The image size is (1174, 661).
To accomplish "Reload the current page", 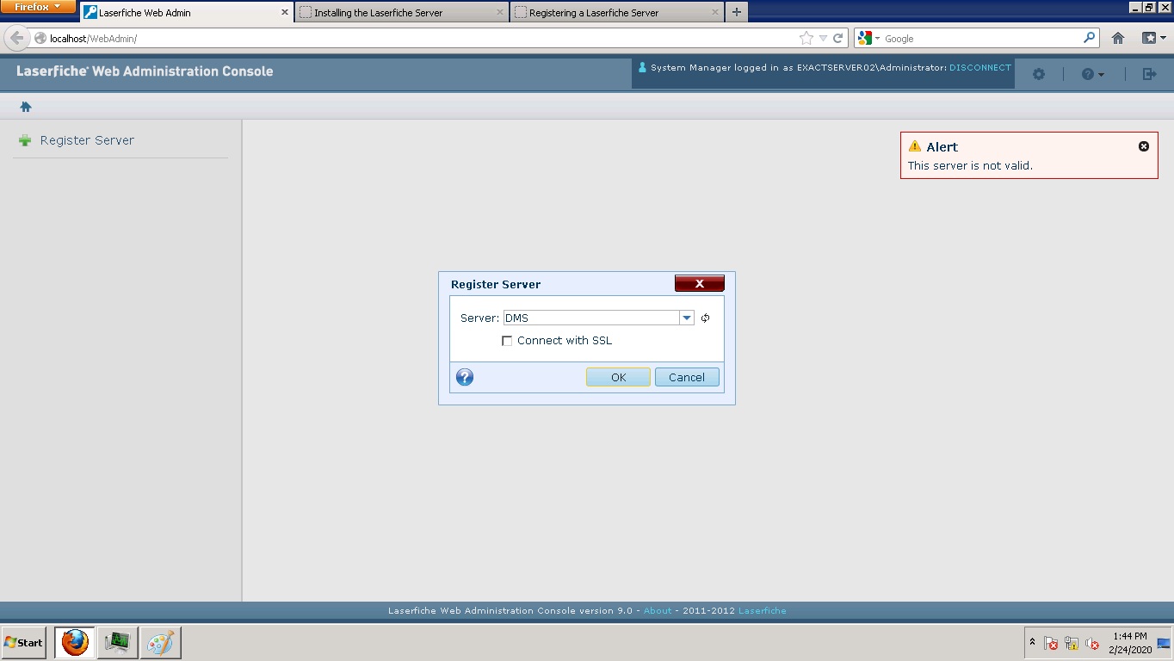I will point(837,39).
